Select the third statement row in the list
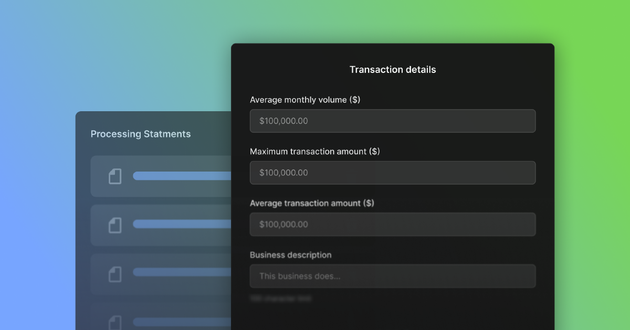This screenshot has width=630, height=330. (157, 274)
